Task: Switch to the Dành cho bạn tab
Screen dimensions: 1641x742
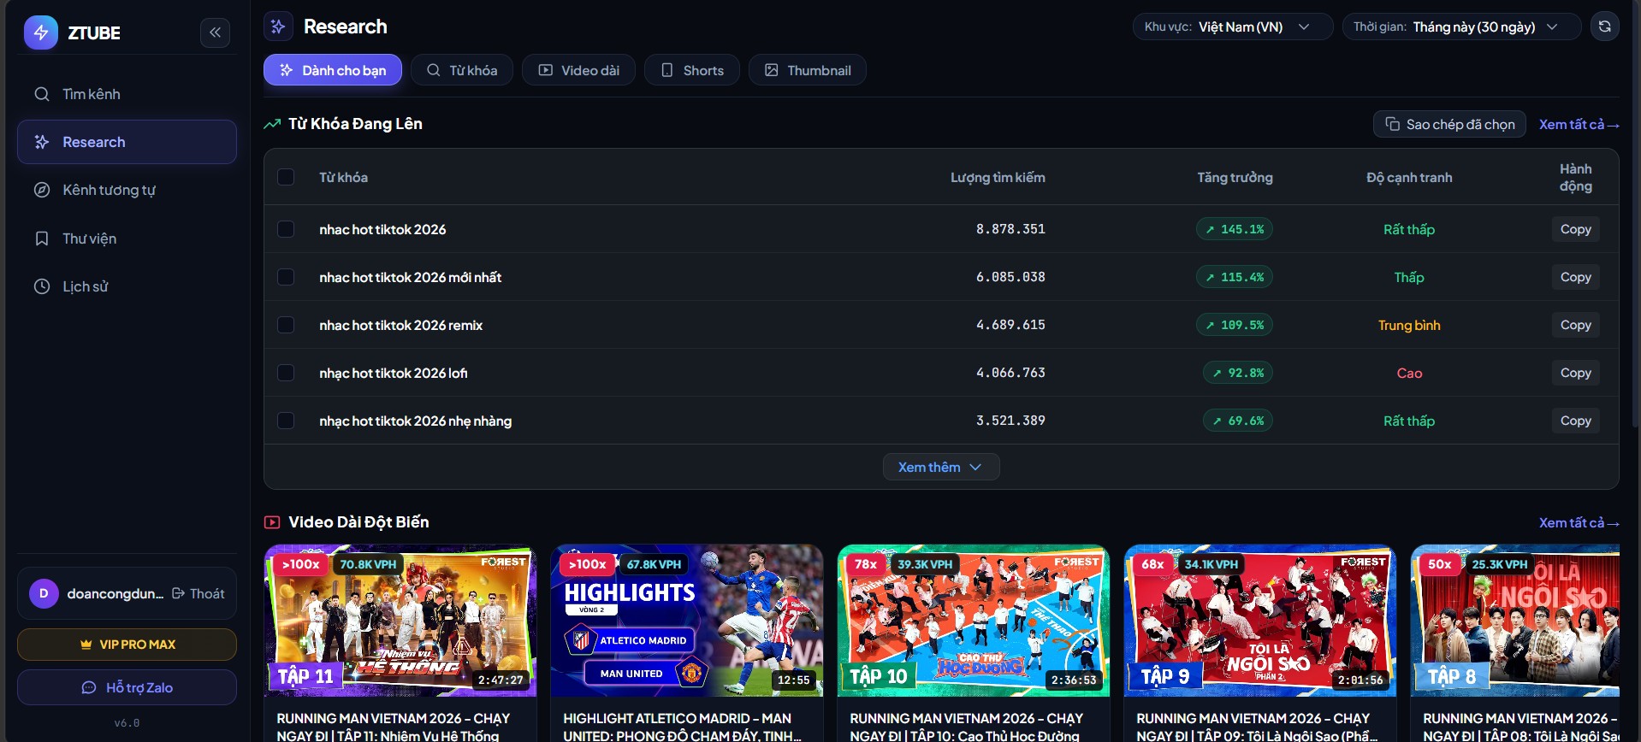Action: coord(333,70)
